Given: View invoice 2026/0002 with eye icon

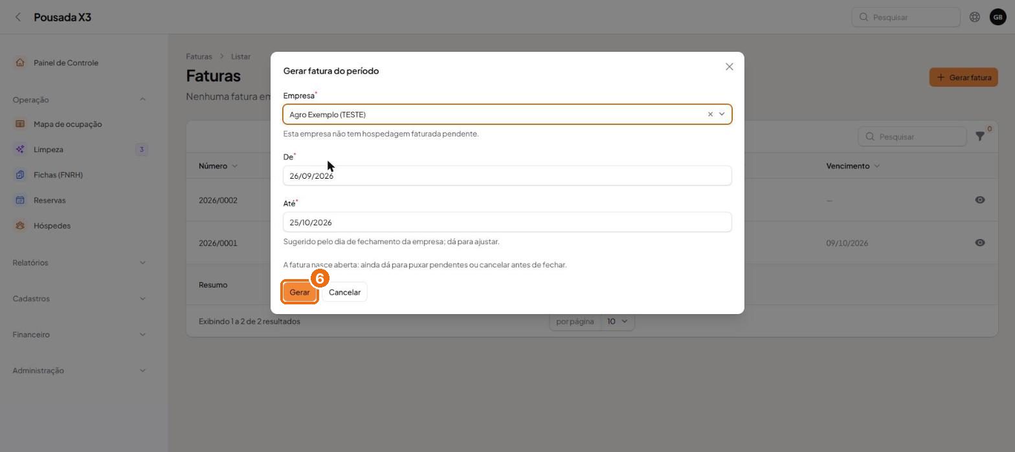Looking at the screenshot, I should tap(980, 200).
